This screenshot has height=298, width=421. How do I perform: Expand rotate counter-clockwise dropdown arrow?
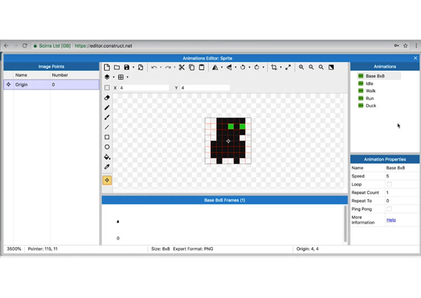249,67
